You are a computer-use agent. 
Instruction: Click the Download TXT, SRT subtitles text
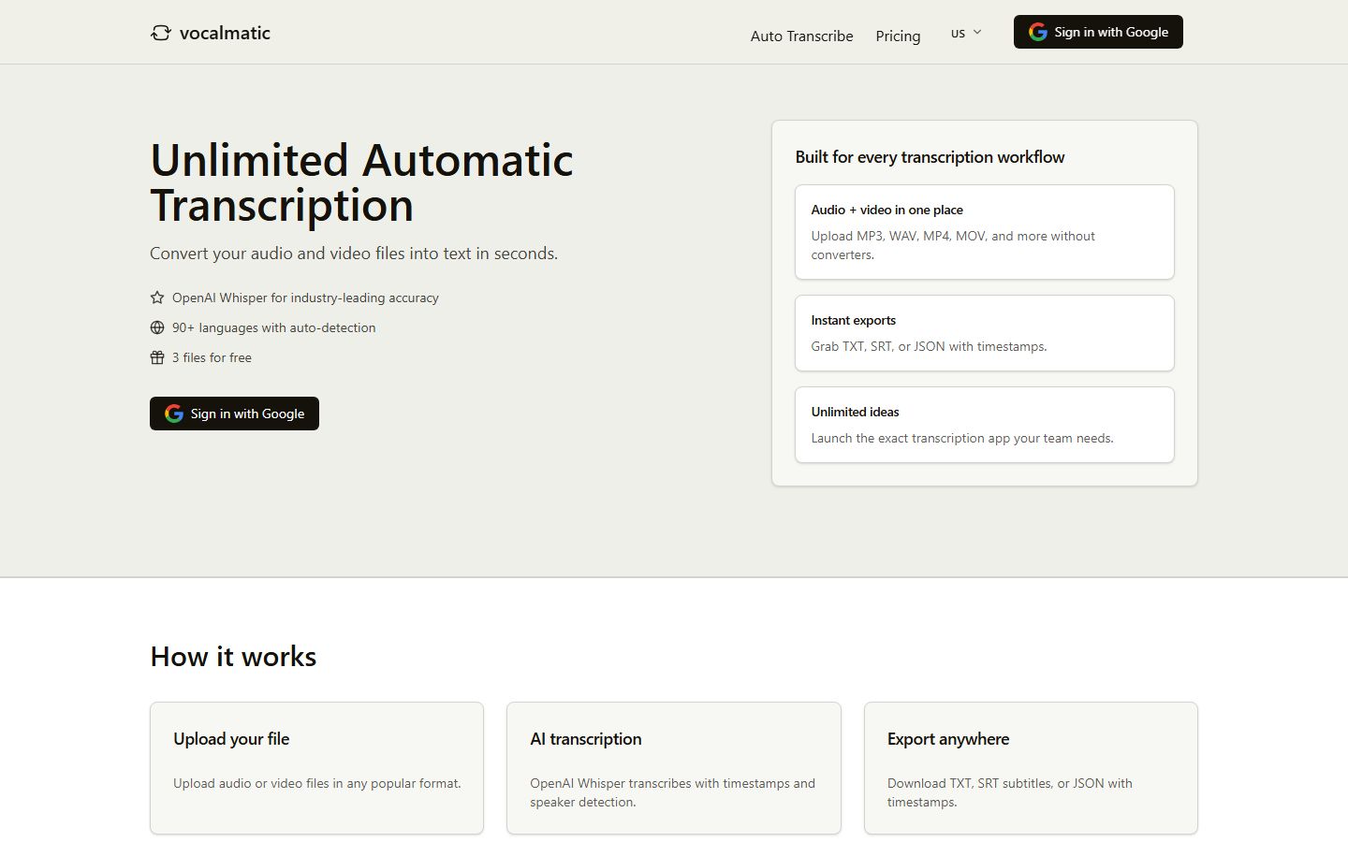[1010, 792]
